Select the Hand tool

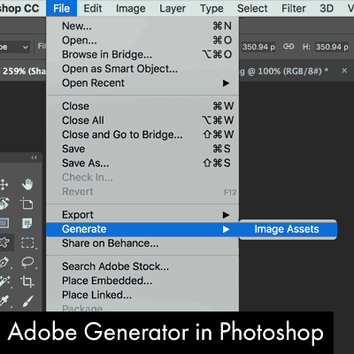click(x=27, y=184)
